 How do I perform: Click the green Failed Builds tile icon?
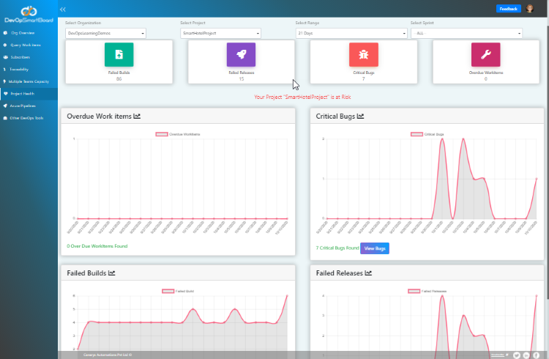coord(119,55)
